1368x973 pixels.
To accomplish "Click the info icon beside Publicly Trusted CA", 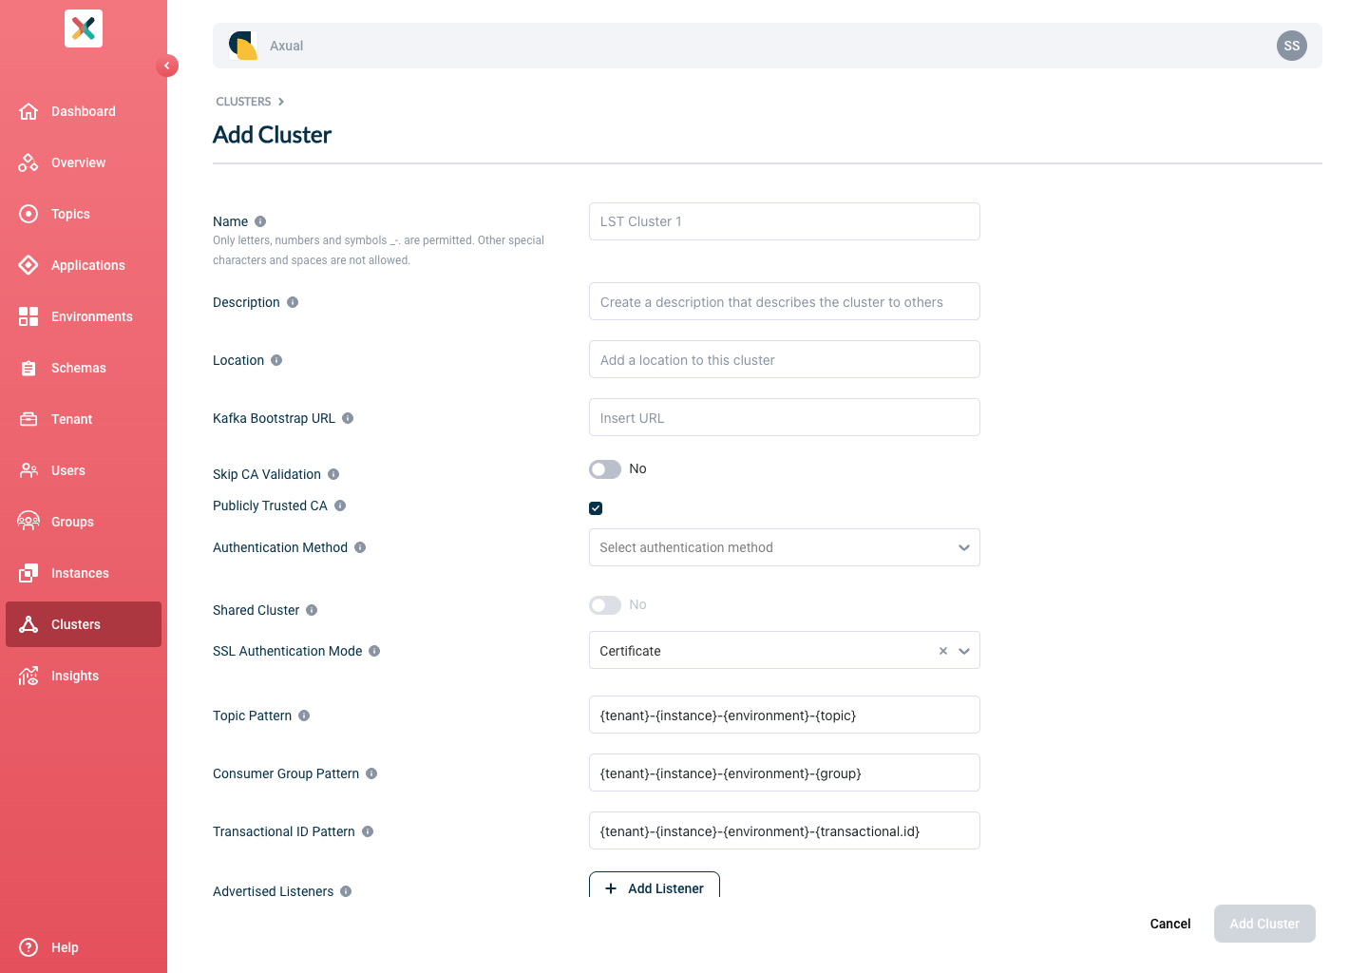I will 340,506.
